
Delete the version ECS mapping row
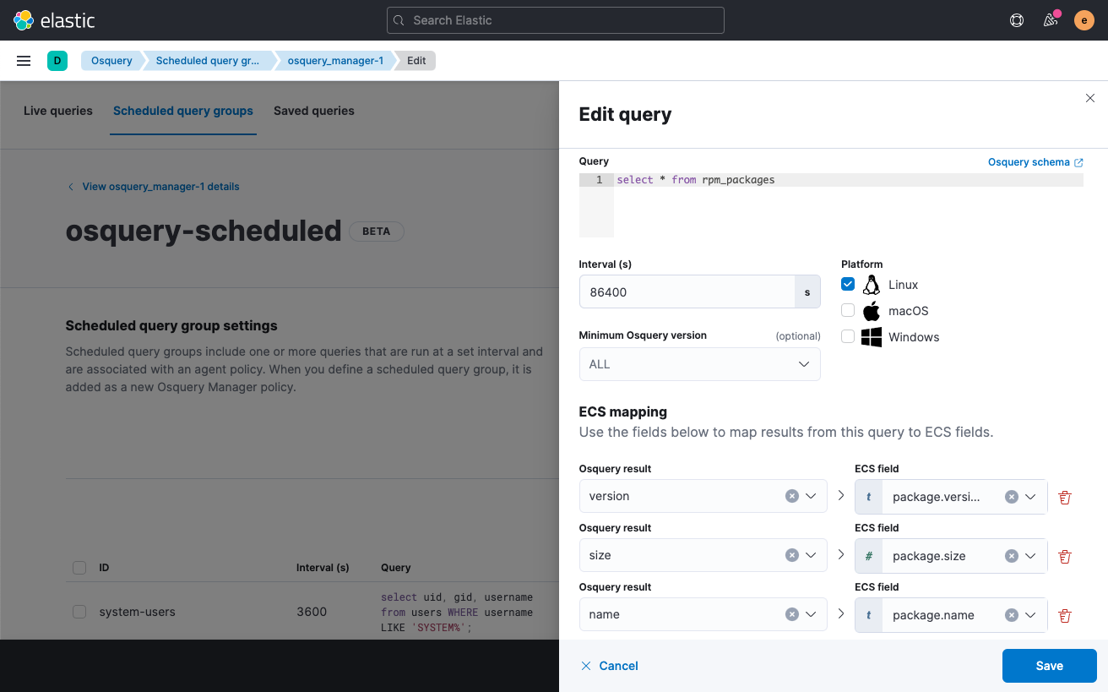click(x=1065, y=497)
